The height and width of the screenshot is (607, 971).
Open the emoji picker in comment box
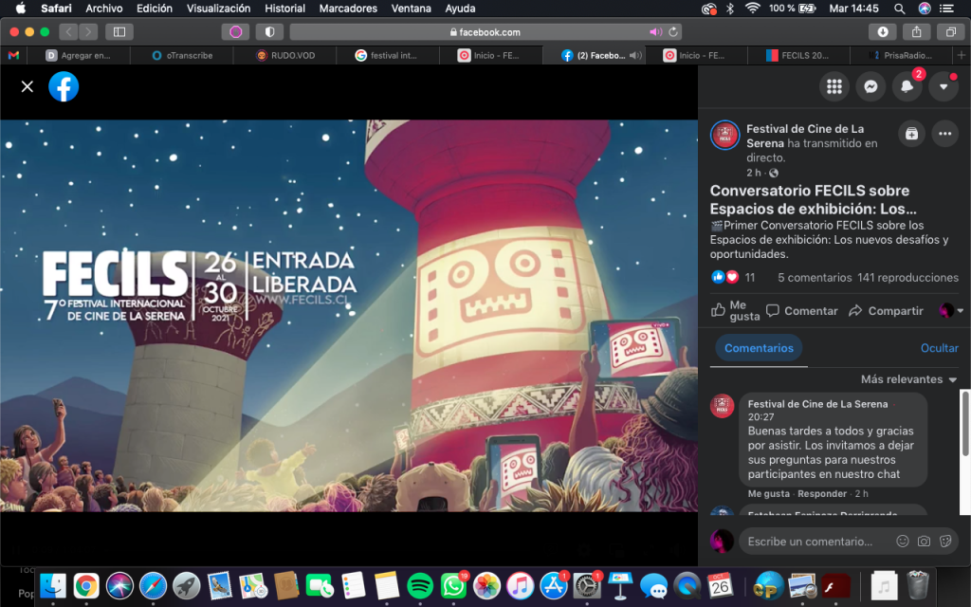coord(903,542)
